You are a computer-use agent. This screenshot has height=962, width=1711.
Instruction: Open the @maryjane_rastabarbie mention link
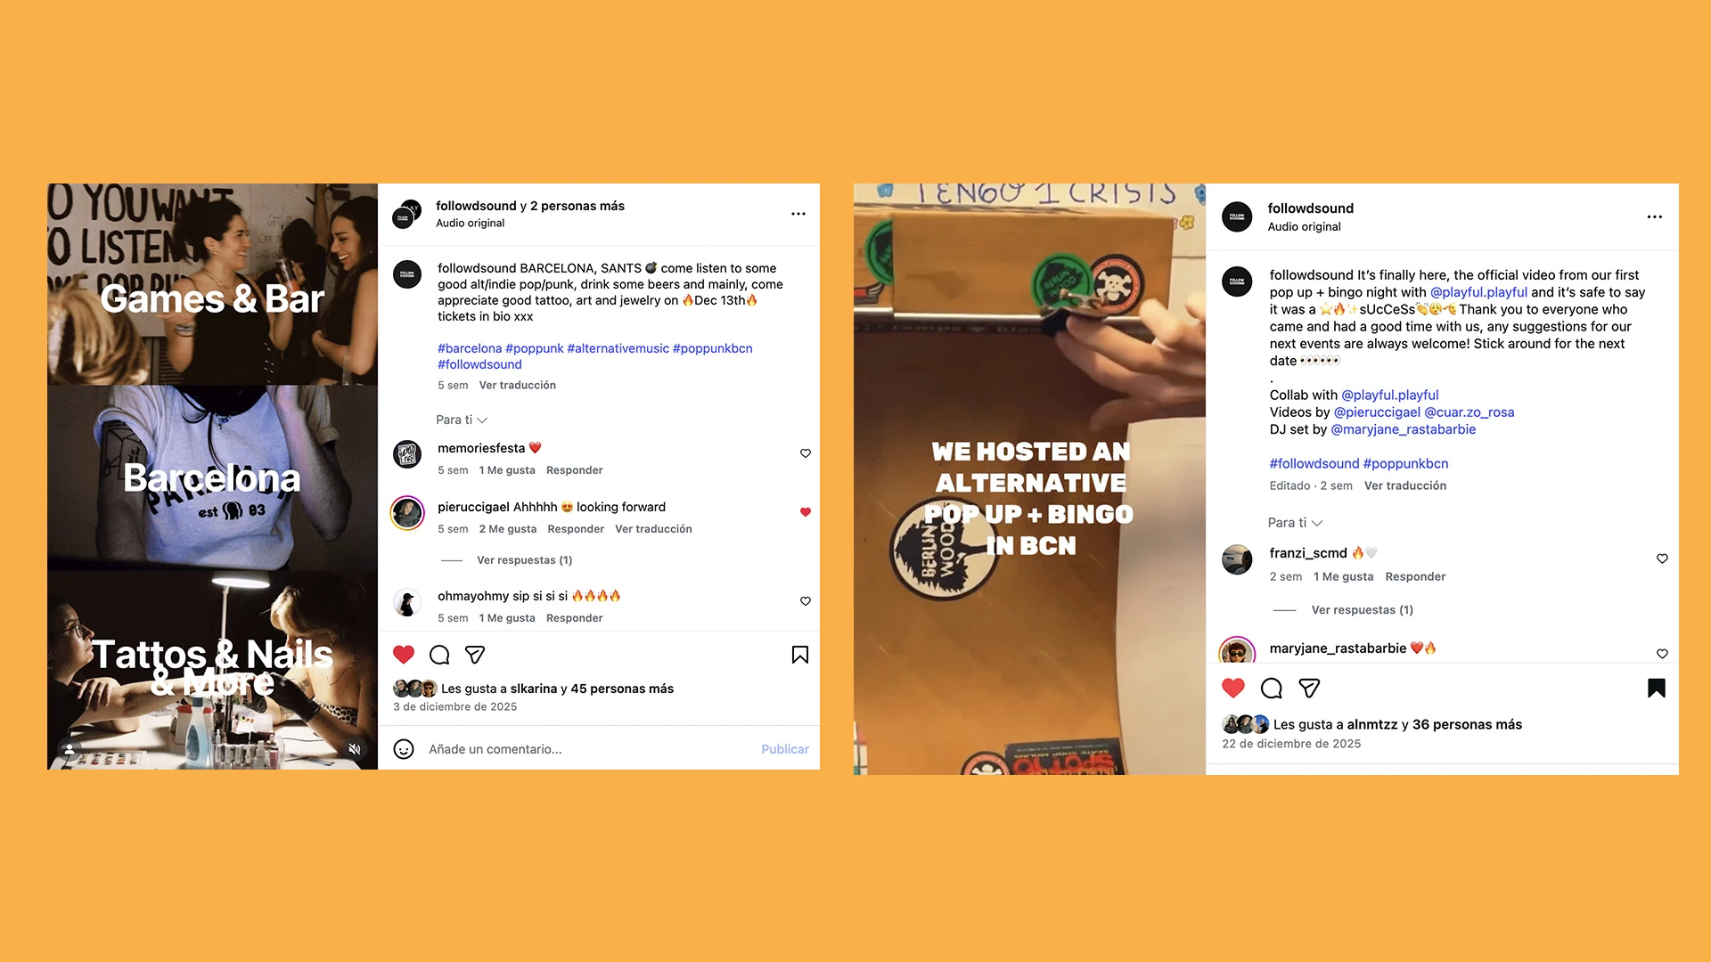pos(1403,429)
